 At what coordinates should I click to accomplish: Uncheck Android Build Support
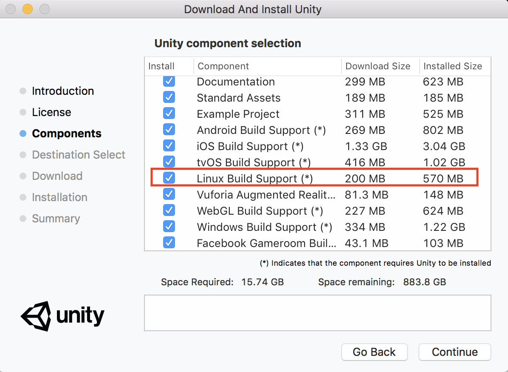point(169,129)
